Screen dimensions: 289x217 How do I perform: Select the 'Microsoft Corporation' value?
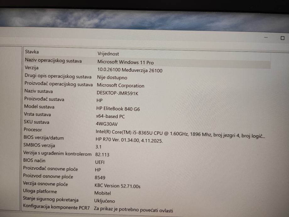(120, 86)
